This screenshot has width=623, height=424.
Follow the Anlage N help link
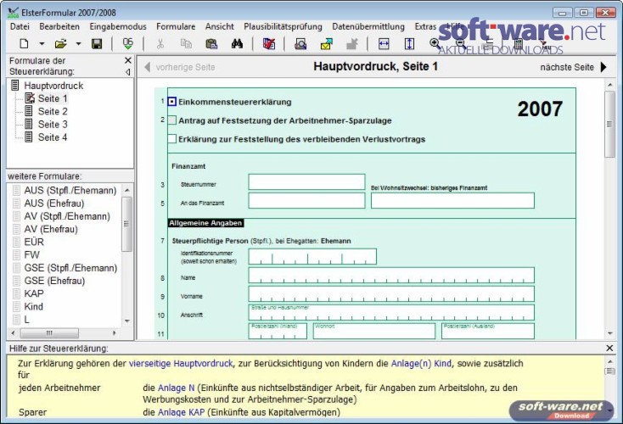(x=176, y=388)
